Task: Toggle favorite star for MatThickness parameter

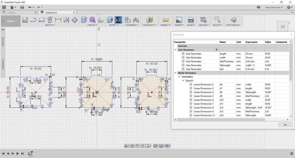Action: (x=183, y=62)
